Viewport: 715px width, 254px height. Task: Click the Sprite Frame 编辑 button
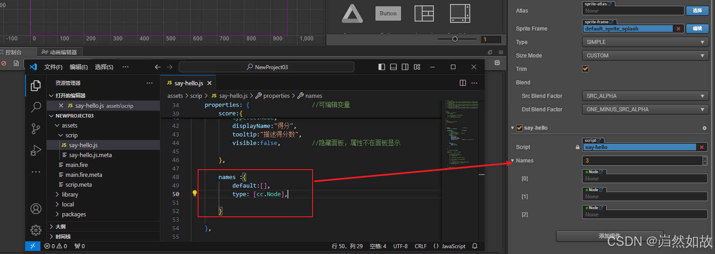(x=697, y=29)
